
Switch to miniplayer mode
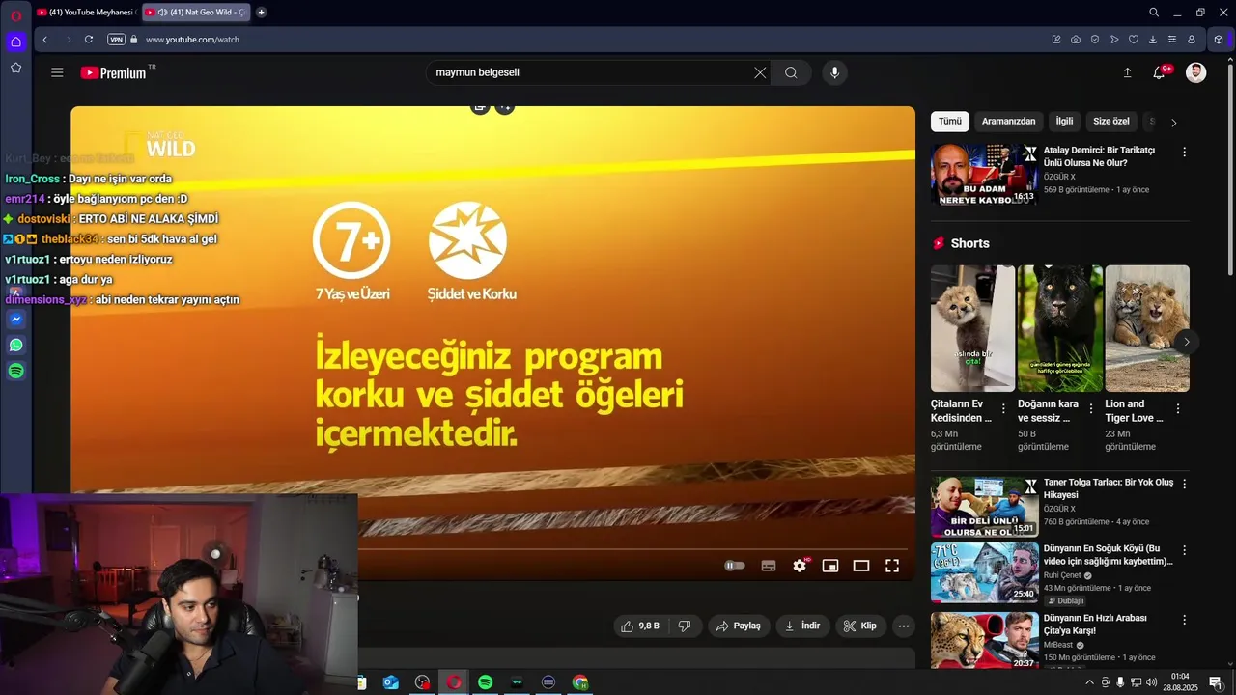click(x=830, y=566)
